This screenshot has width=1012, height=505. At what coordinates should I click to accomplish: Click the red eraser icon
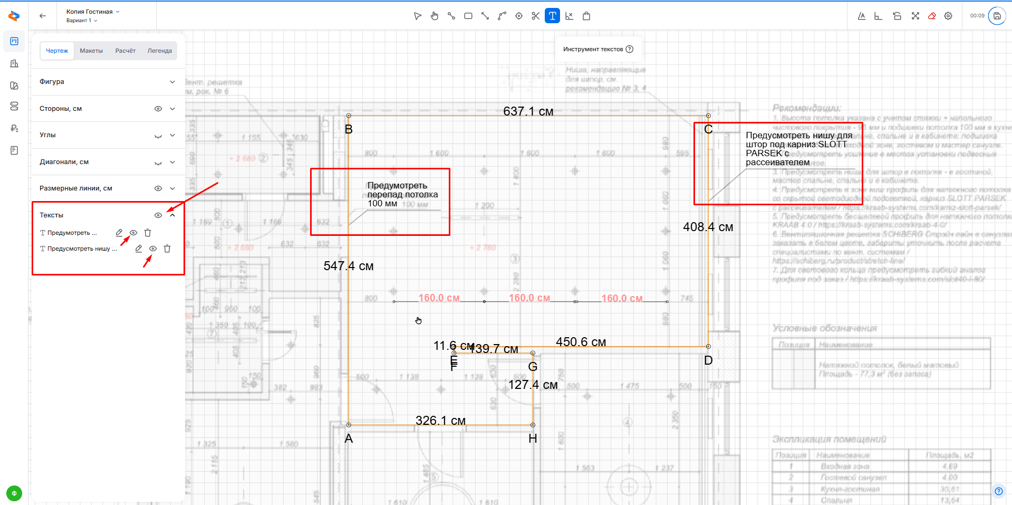932,16
